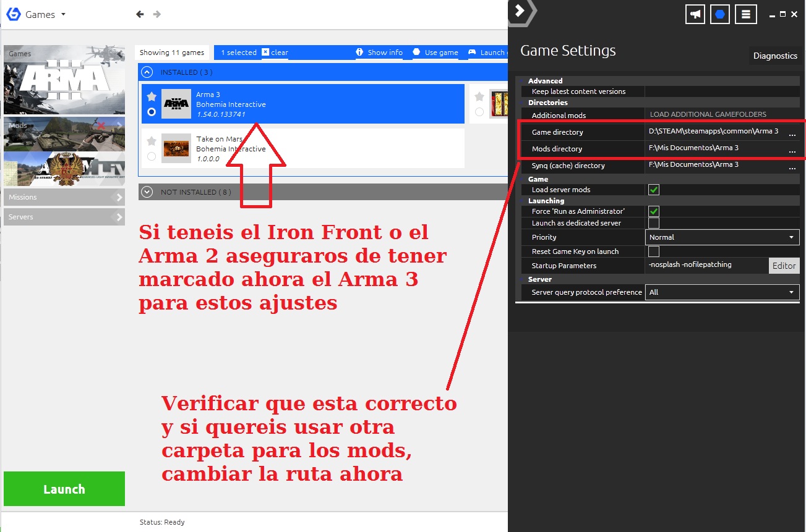Click the blue hexagon game settings icon
This screenshot has height=532, width=806.
point(720,14)
